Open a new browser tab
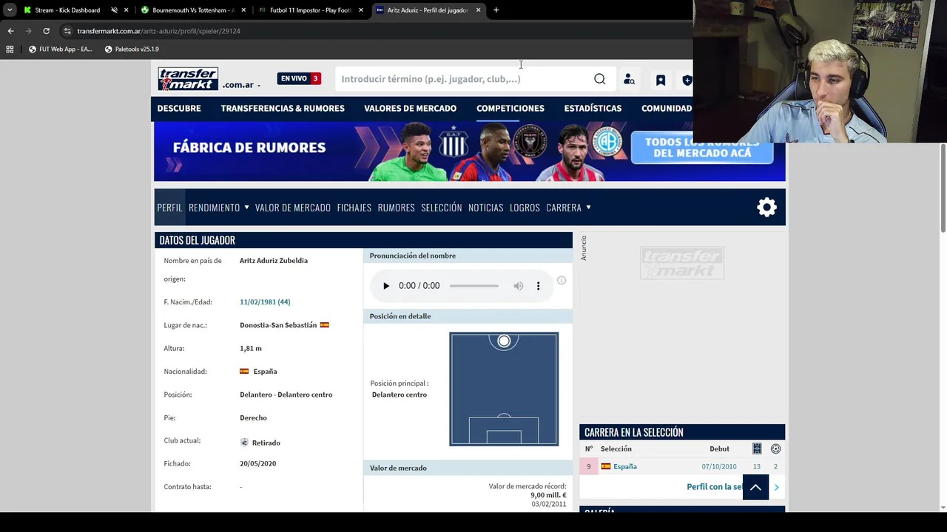Viewport: 947px width, 532px height. [496, 10]
